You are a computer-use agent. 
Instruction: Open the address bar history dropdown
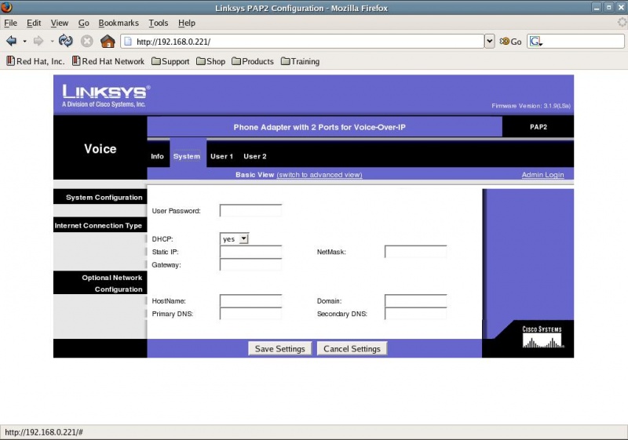tap(490, 41)
